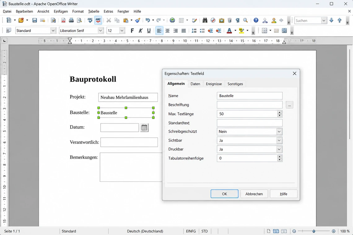Viewport: 353px width, 235px height.
Task: Switch to the Ereignisse tab
Action: click(214, 84)
